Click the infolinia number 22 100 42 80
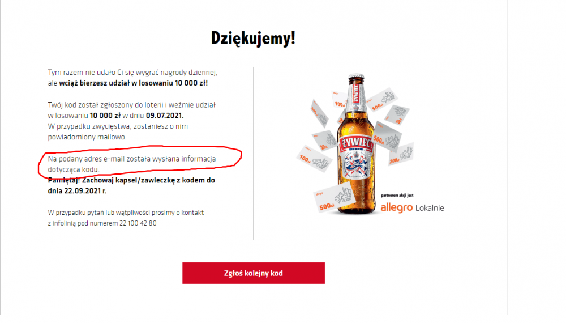Screen dimensions: 566x323 (x=138, y=223)
